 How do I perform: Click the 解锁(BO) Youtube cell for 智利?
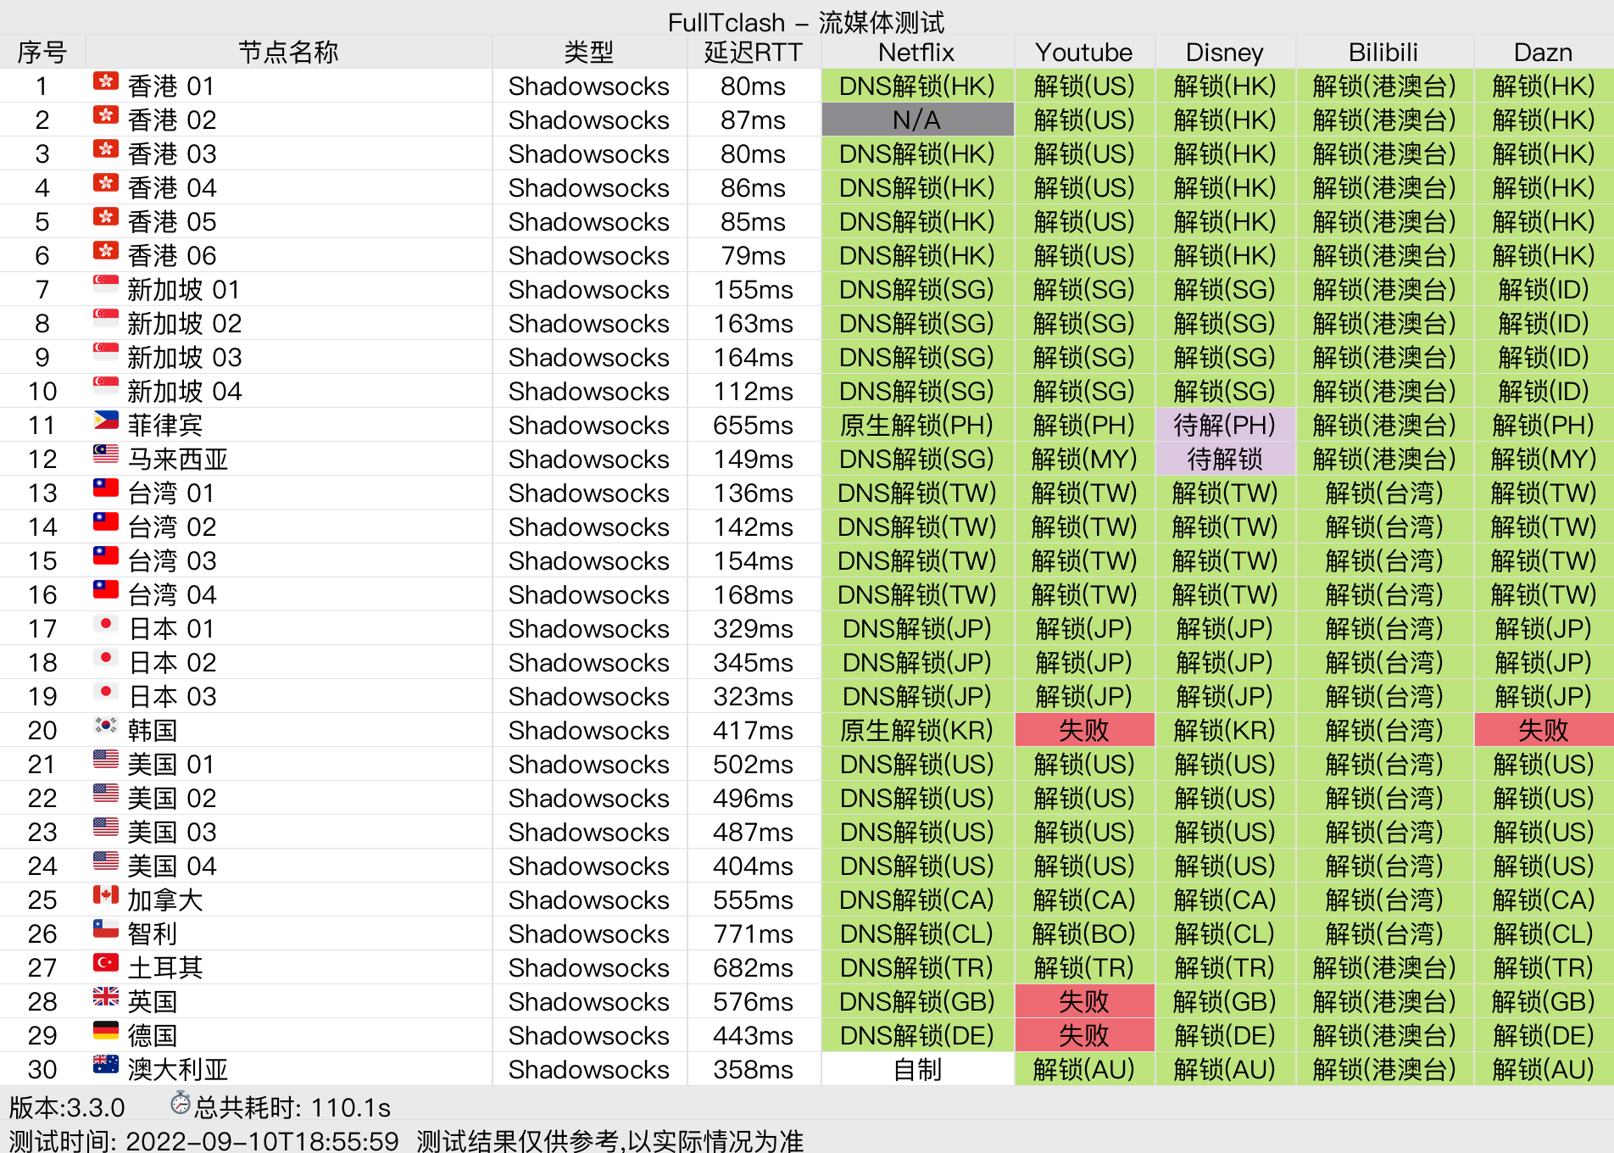[x=1084, y=933]
